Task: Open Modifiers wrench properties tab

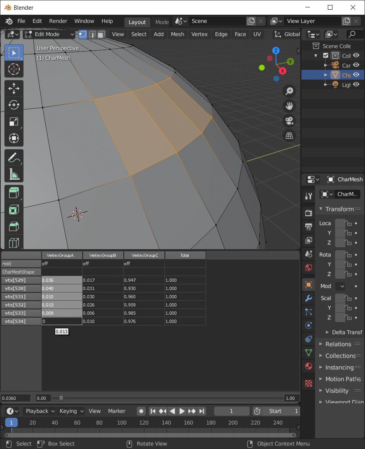Action: [x=308, y=298]
